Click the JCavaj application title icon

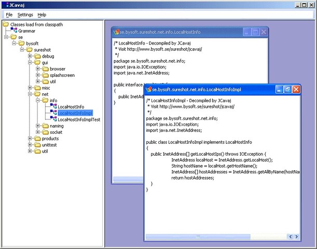6,5
